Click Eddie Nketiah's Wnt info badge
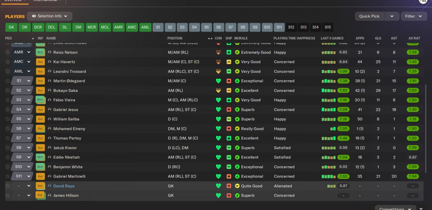The width and height of the screenshot is (432, 210). point(40,157)
